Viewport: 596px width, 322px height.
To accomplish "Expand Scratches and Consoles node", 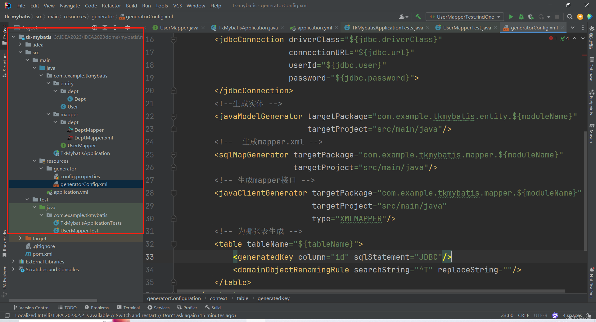I will click(x=13, y=269).
